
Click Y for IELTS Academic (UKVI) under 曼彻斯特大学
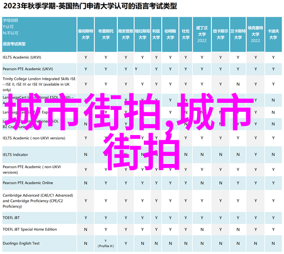[86, 57]
